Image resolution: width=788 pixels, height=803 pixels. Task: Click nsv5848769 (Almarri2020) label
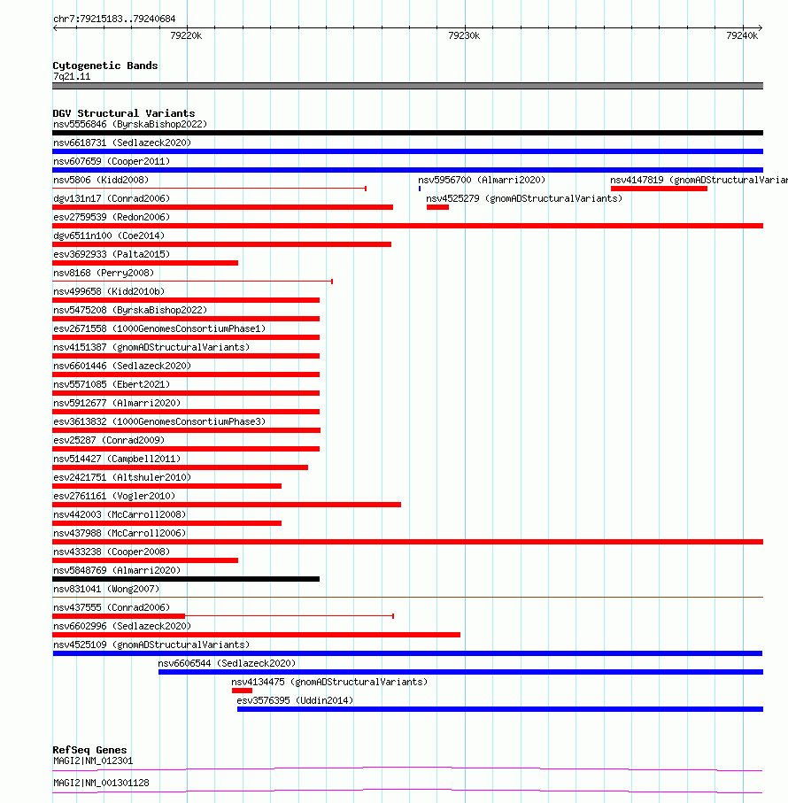tap(117, 571)
